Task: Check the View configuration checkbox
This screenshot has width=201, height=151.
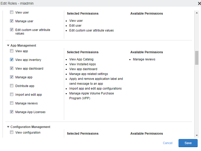Action: pos(12,132)
